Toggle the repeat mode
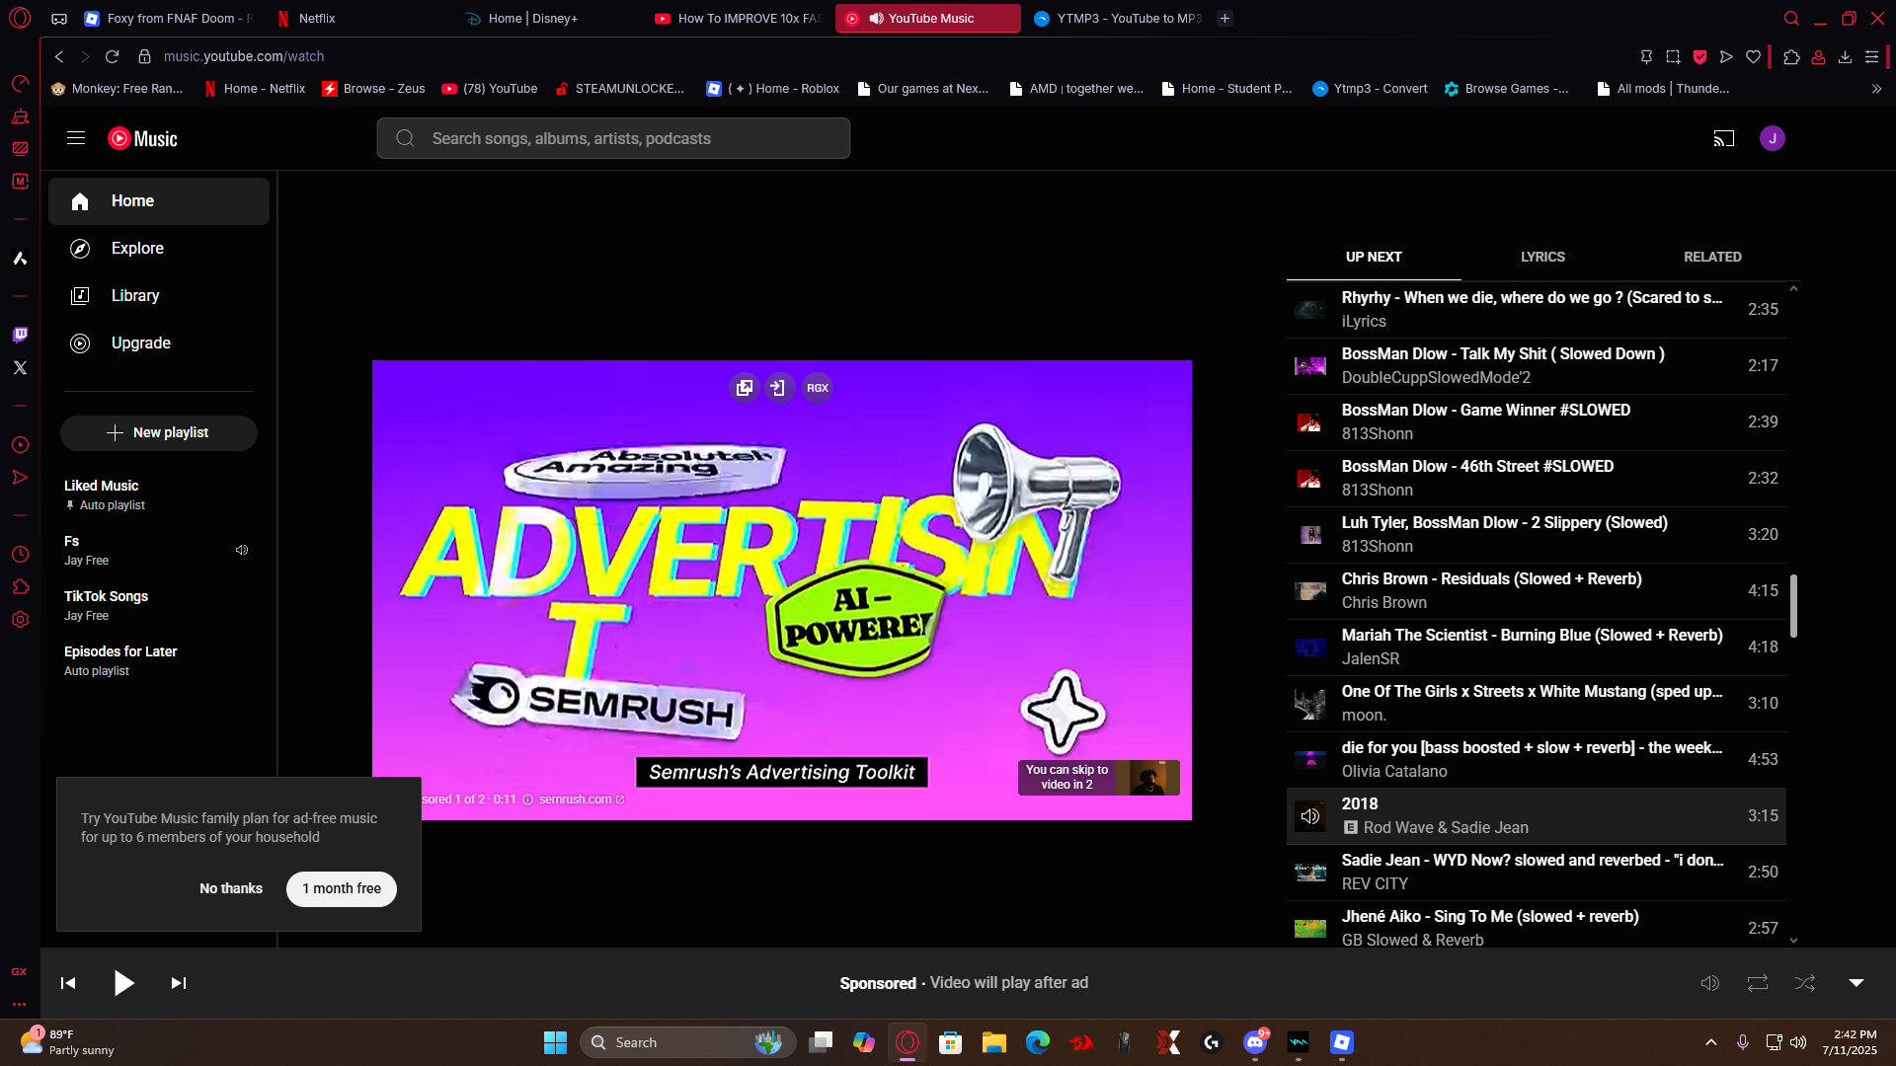 click(1758, 983)
